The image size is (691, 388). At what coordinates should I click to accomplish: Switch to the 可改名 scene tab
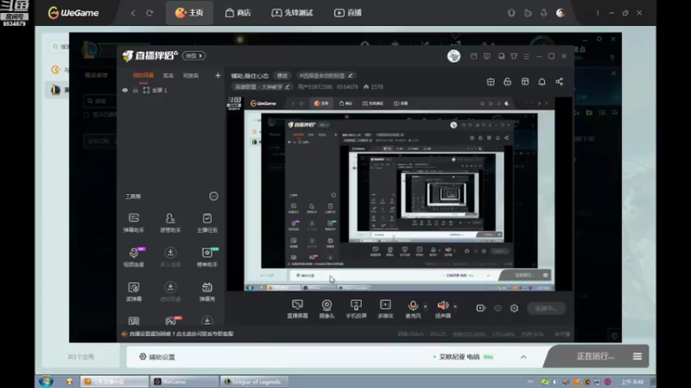[191, 76]
